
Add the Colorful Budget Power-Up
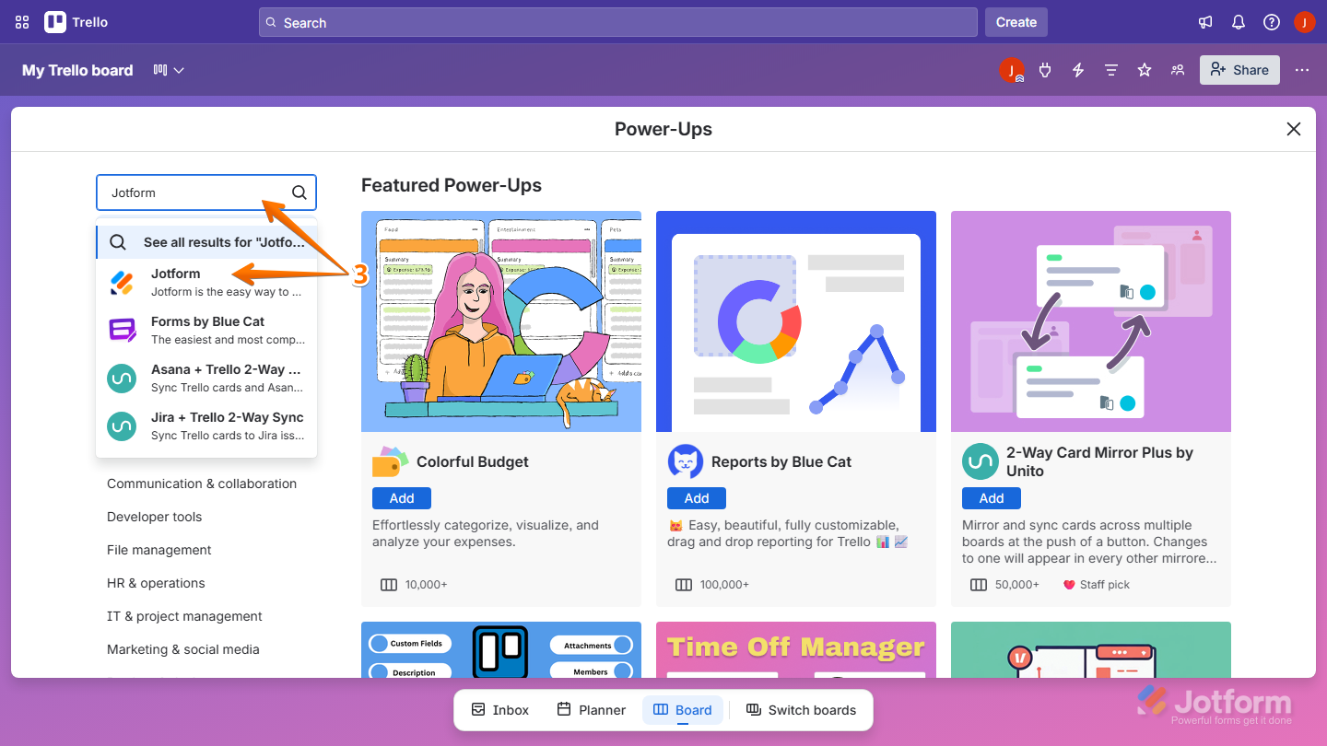coord(401,497)
